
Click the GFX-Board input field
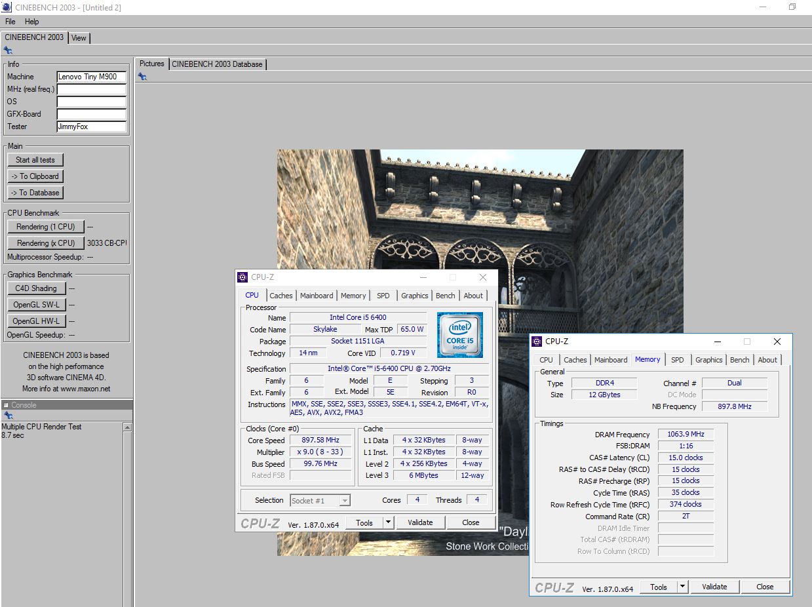coord(91,114)
